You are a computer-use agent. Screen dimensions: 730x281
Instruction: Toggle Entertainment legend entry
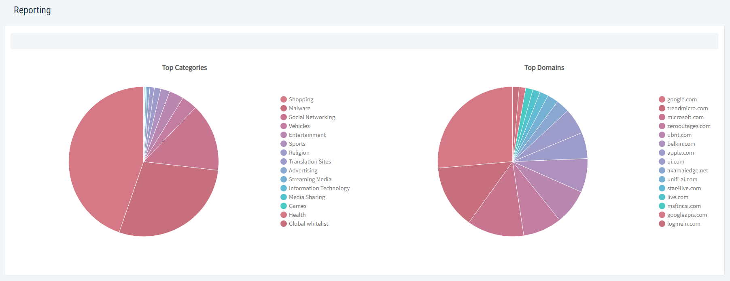[303, 135]
